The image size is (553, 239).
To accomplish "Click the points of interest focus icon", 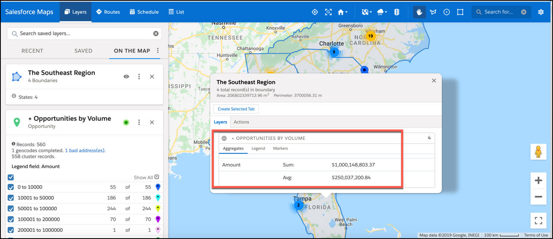I will pyautogui.click(x=328, y=12).
